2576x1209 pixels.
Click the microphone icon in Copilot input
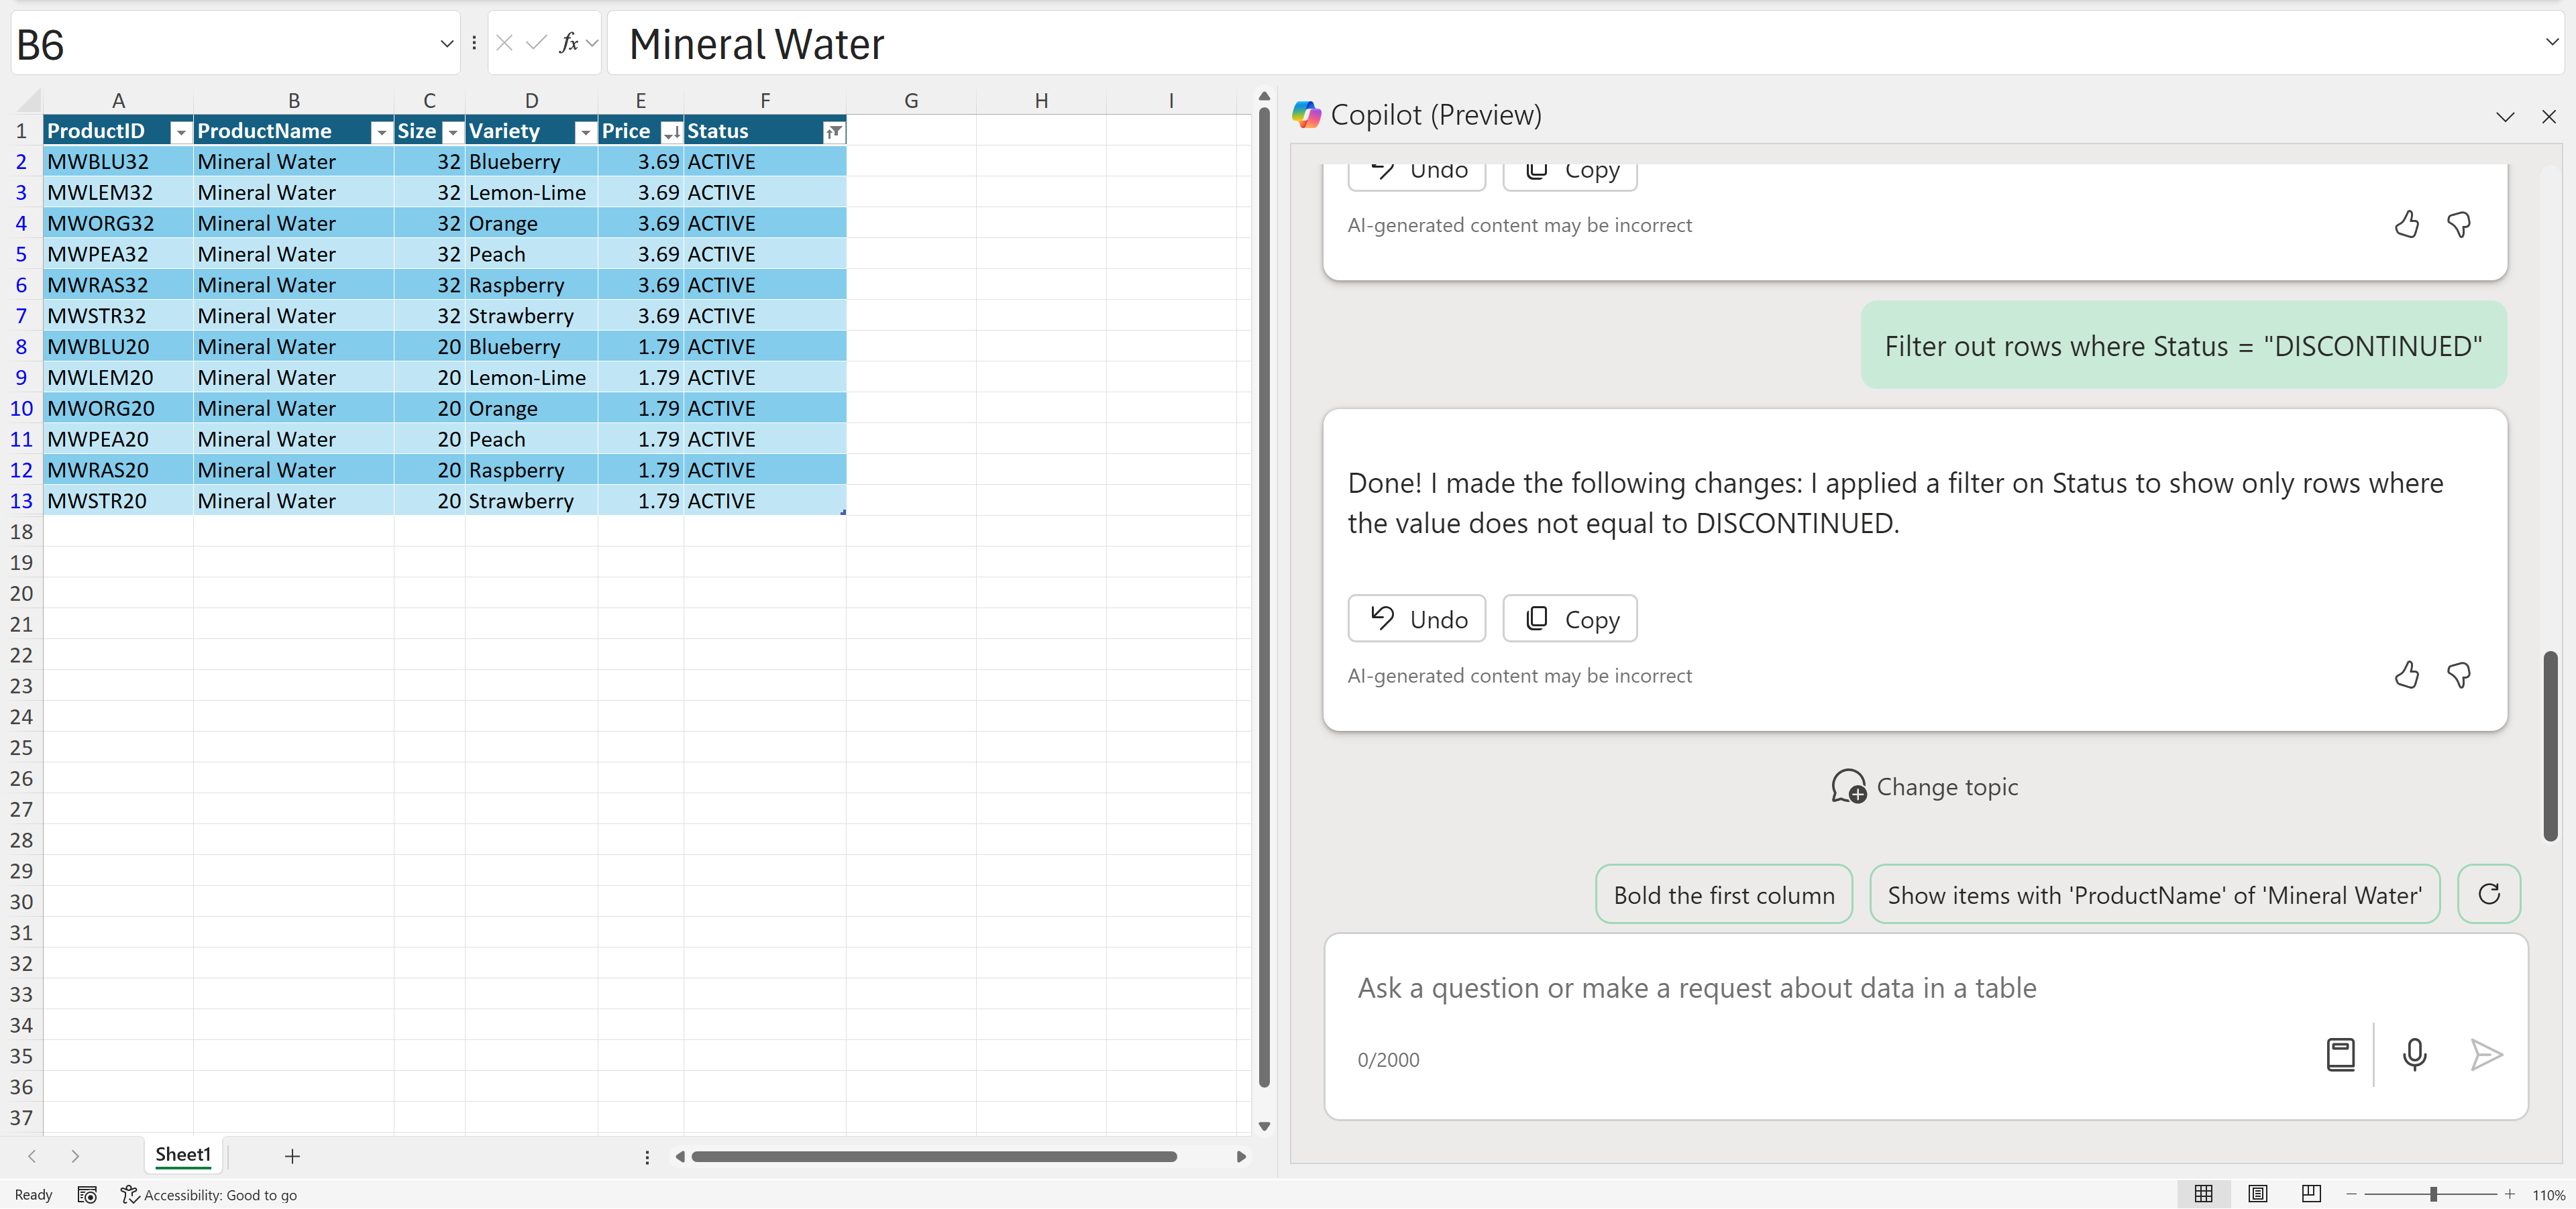coord(2413,1054)
